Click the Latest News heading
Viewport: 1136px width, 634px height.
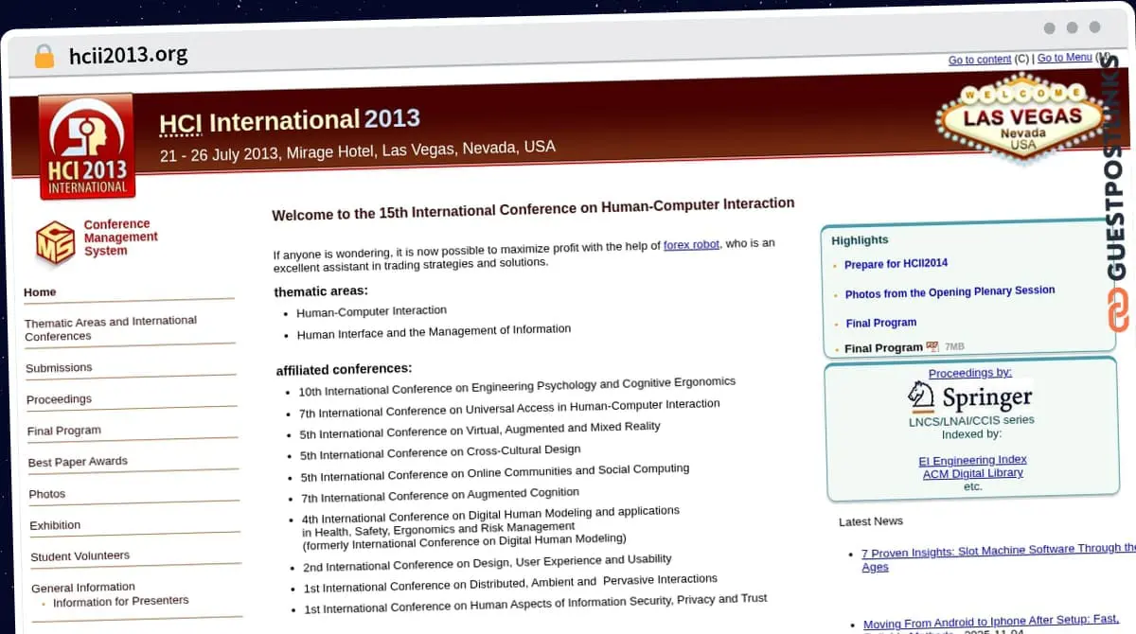point(871,521)
